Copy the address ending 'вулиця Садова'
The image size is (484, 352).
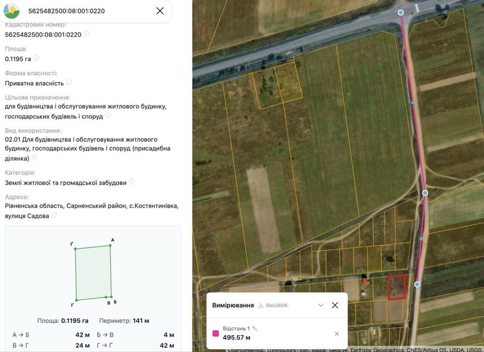pos(54,215)
